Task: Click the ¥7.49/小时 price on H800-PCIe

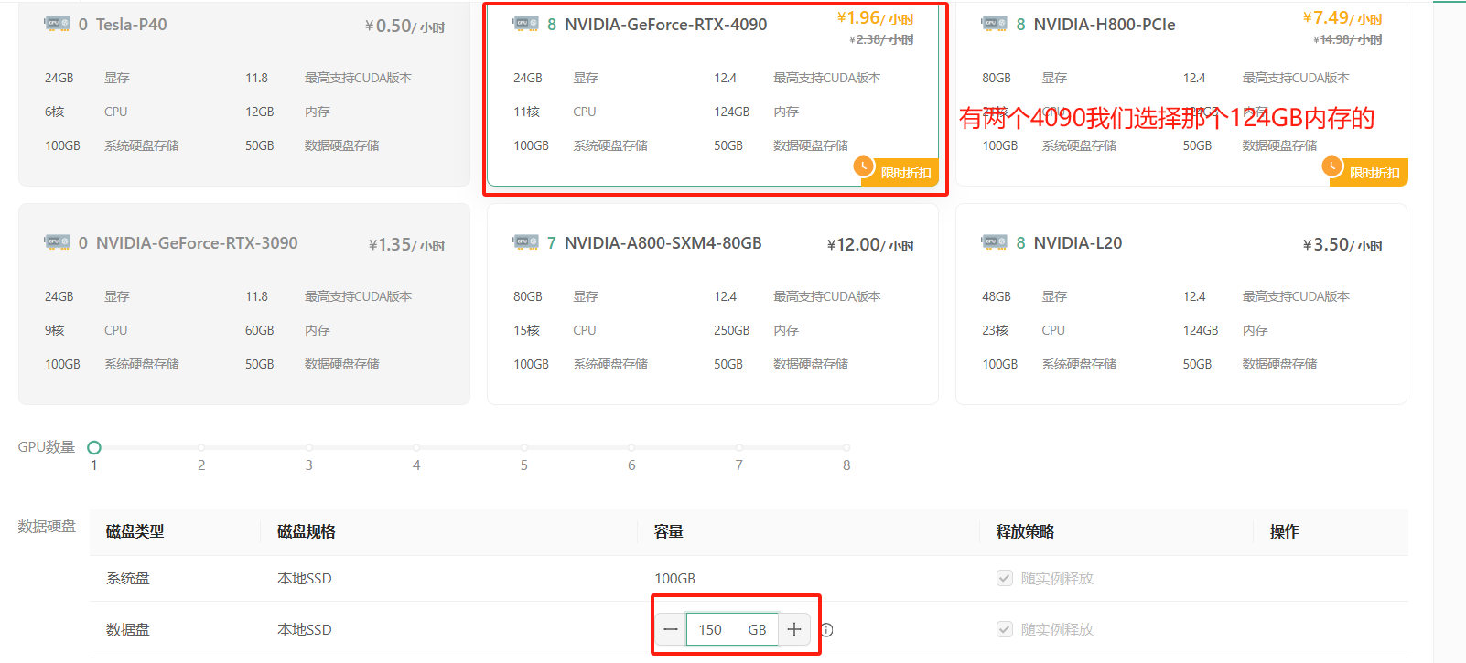Action: (1342, 18)
